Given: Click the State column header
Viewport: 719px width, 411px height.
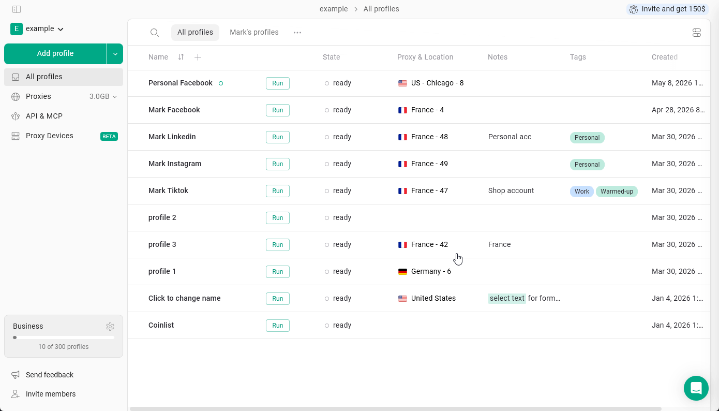Looking at the screenshot, I should (332, 57).
